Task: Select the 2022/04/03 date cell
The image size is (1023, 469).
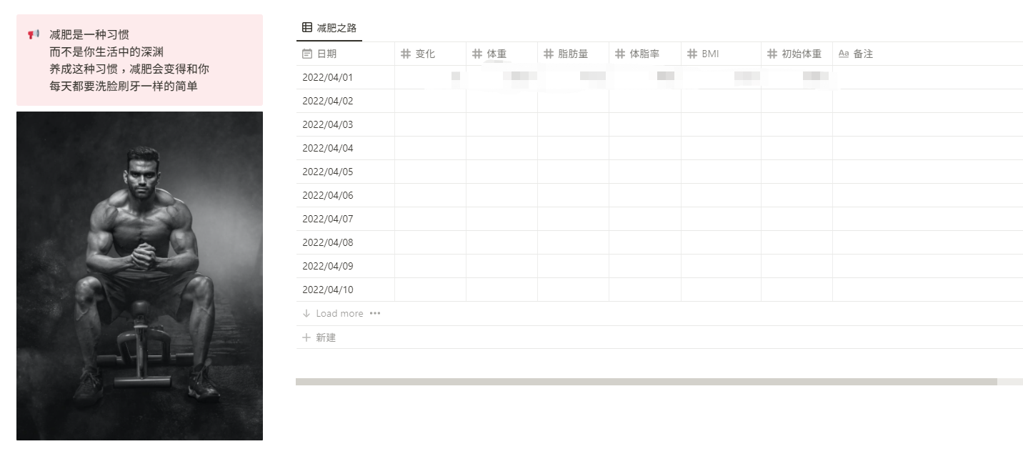Action: (345, 124)
